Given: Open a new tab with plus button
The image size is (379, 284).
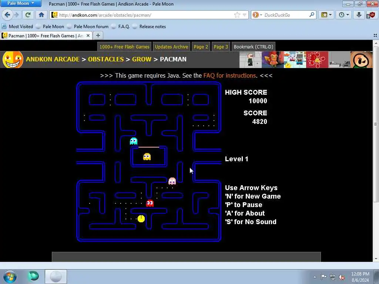Looking at the screenshot, I should click(98, 36).
